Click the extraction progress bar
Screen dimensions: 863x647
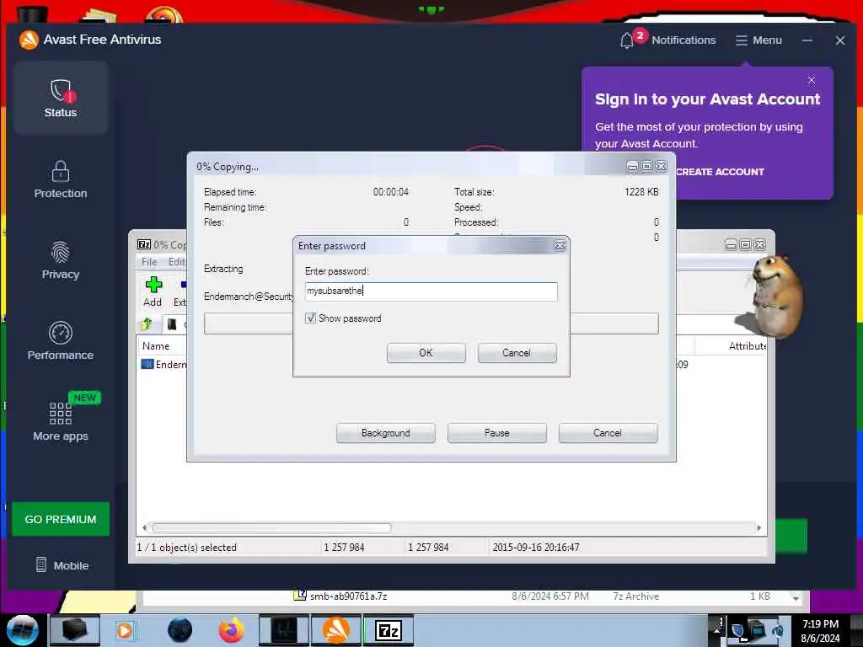(431, 323)
